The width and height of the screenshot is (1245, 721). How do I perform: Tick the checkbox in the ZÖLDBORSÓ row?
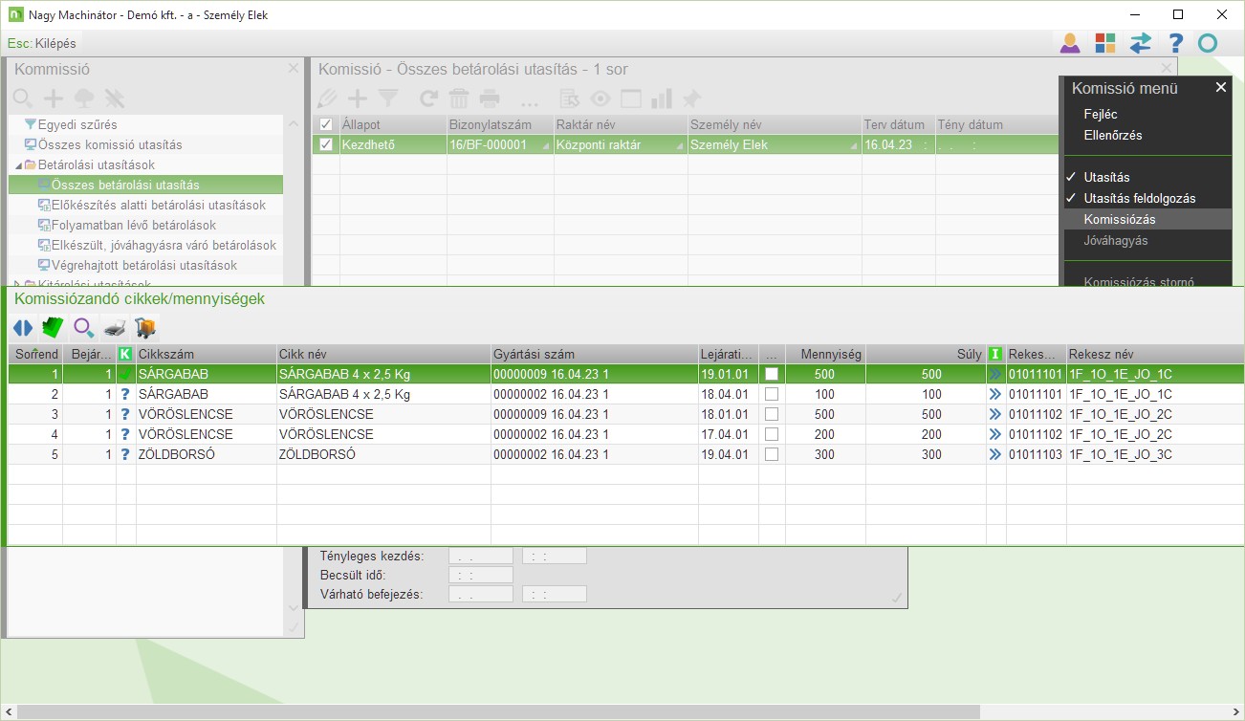(772, 454)
